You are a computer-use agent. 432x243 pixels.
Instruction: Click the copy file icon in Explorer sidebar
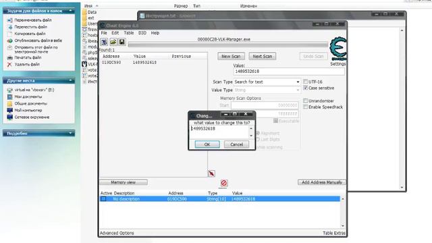[x=9, y=34]
